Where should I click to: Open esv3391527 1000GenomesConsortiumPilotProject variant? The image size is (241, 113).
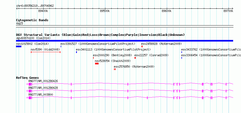(x=98, y=44)
